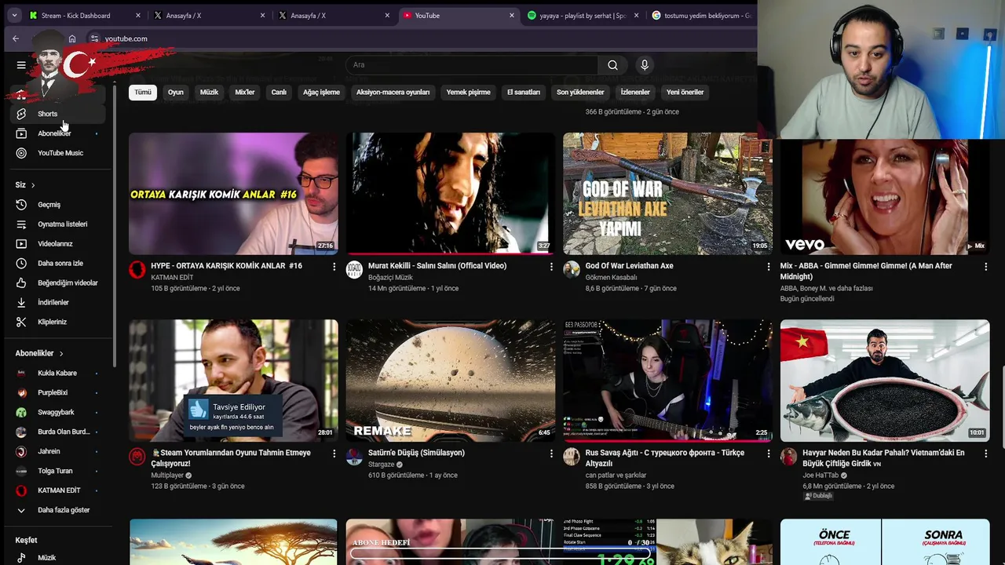Click the browser home icon
1005x565 pixels.
(x=72, y=38)
